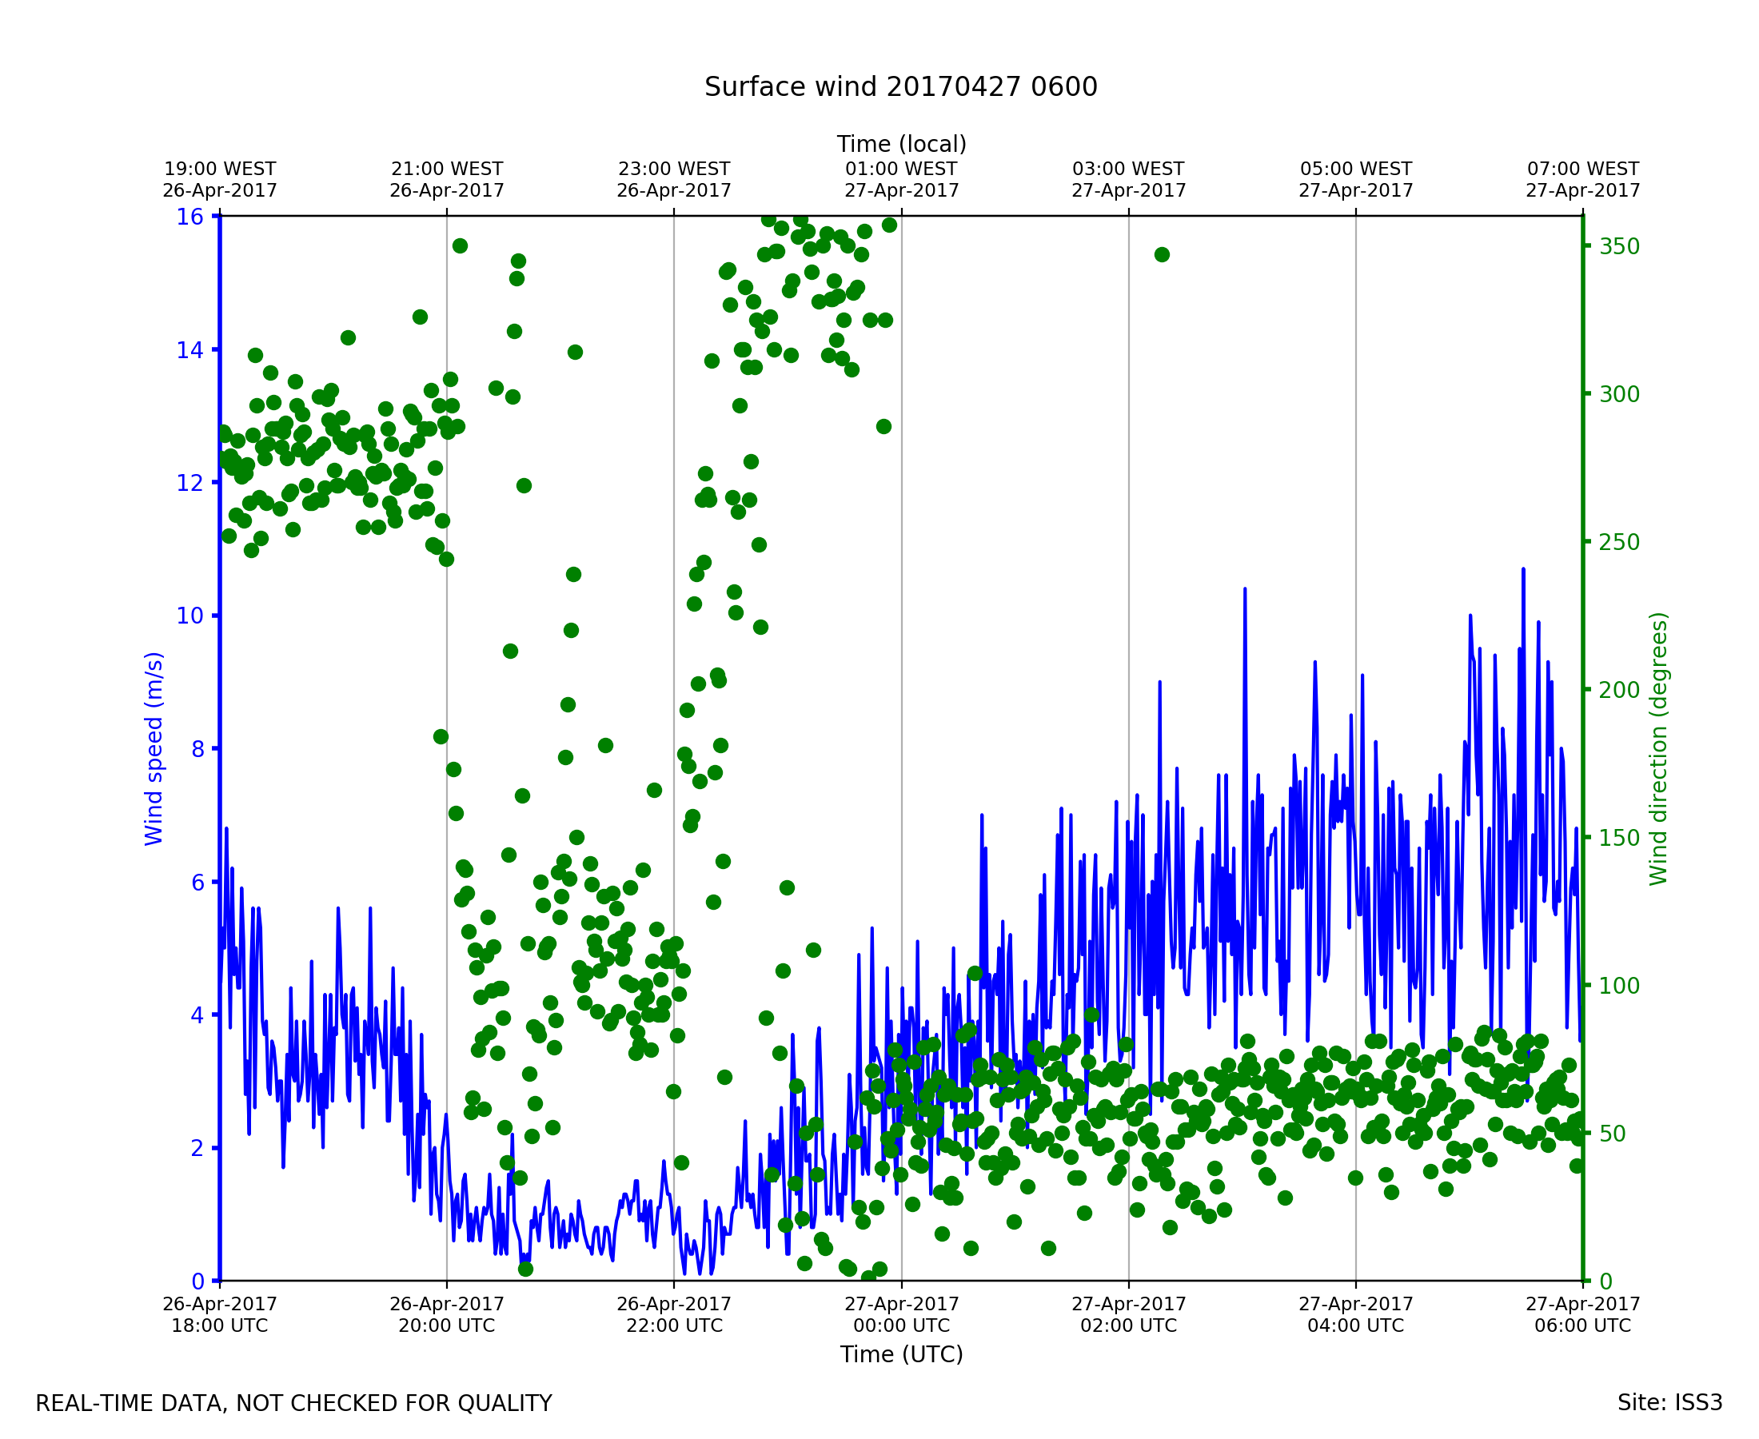This screenshot has width=1759, height=1439.
Task: Click the green '350' wind direction tick label
Action: click(x=1619, y=247)
